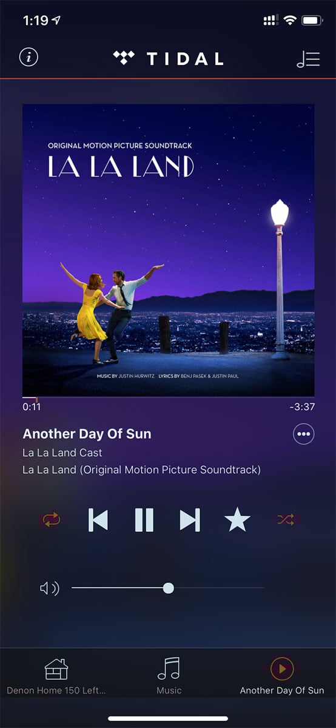Screen dimensions: 336x728
Task: Tap the TIDAL logo in header
Action: pyautogui.click(x=168, y=58)
